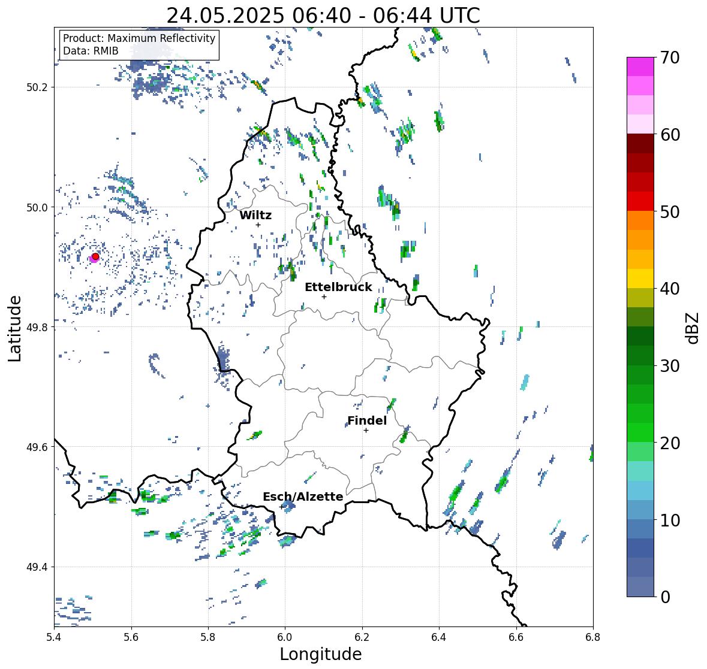Click the Longitude axis label
Viewport: 707px width, 669px height.
click(x=321, y=654)
